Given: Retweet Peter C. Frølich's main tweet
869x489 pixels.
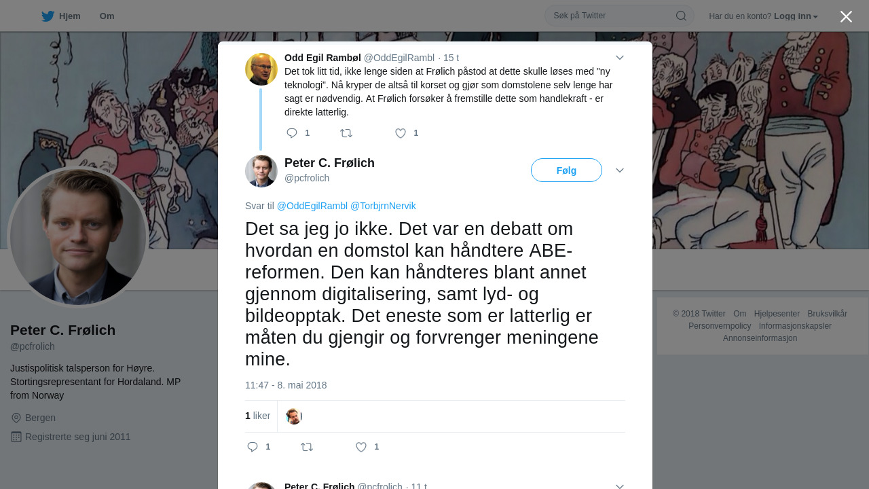Looking at the screenshot, I should point(307,447).
